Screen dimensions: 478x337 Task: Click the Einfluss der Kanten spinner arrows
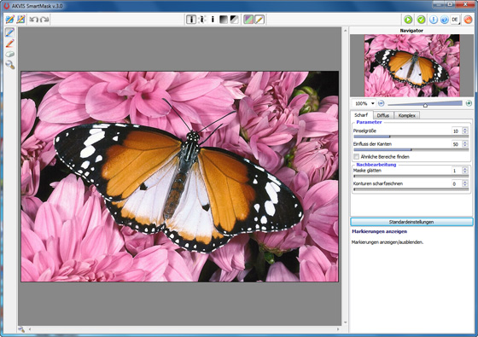(465, 144)
